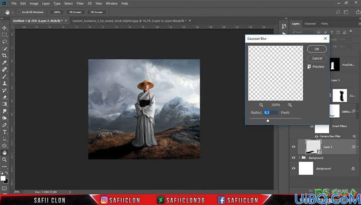
Task: Open the Edit Toolbar three-dots menu
Action: [x=5, y=166]
